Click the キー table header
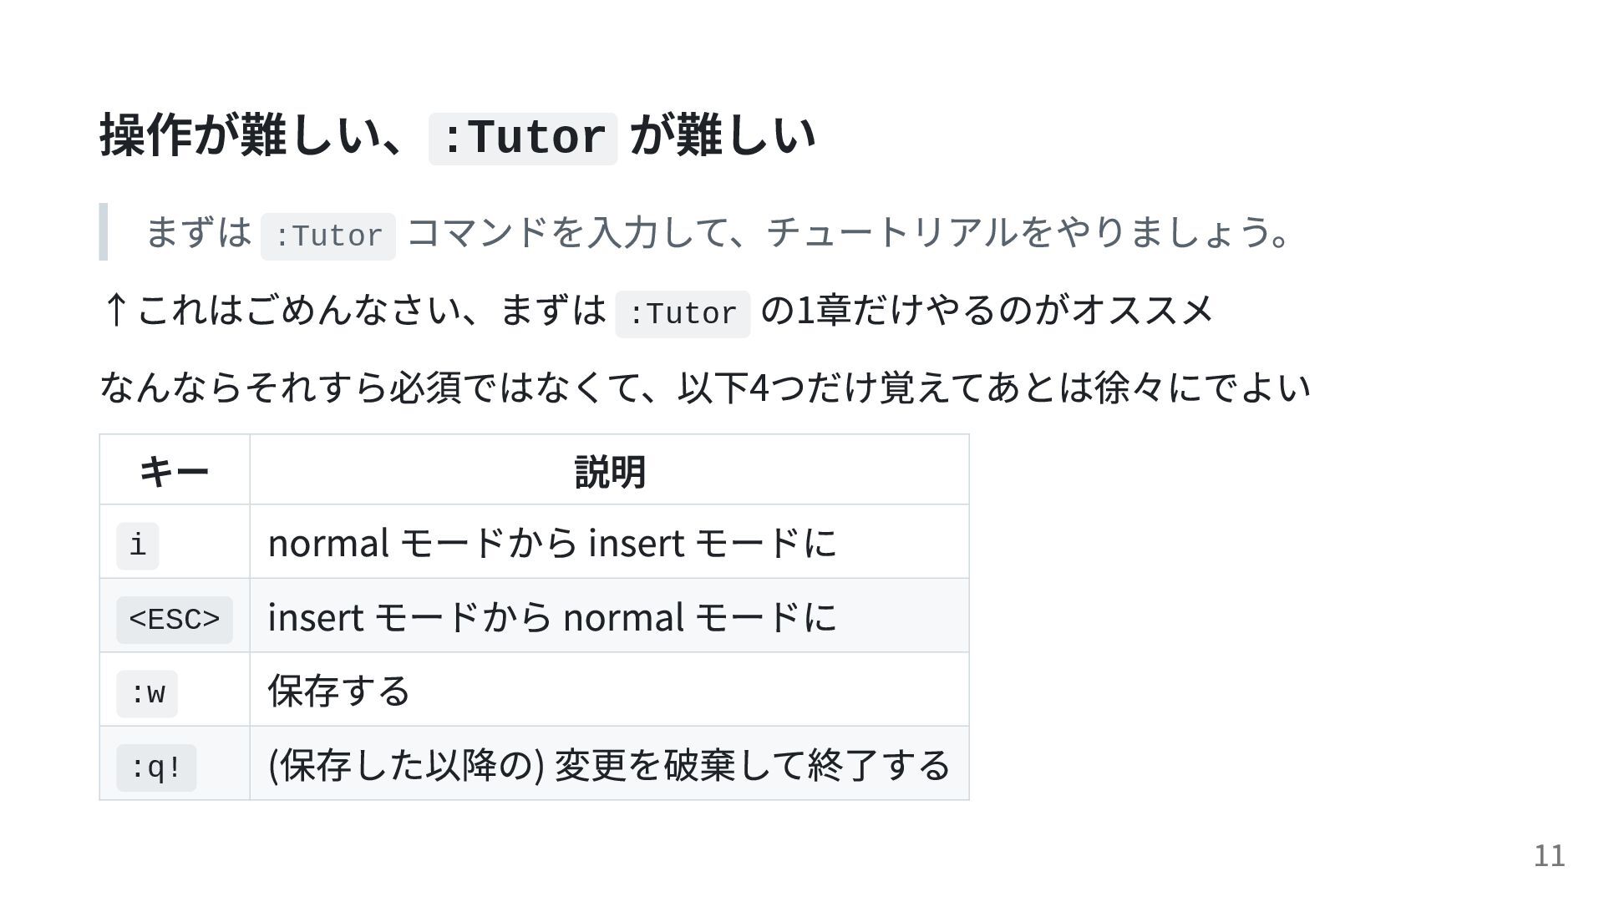Viewport: 1604px width, 902px height. click(x=175, y=471)
